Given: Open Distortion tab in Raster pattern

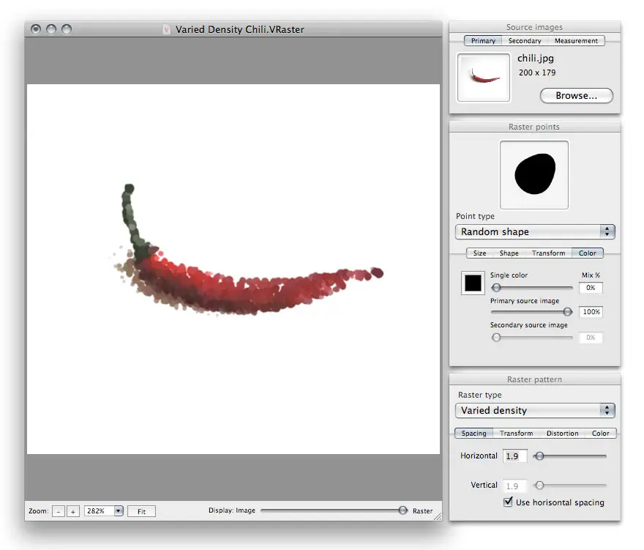Looking at the screenshot, I should [x=562, y=434].
